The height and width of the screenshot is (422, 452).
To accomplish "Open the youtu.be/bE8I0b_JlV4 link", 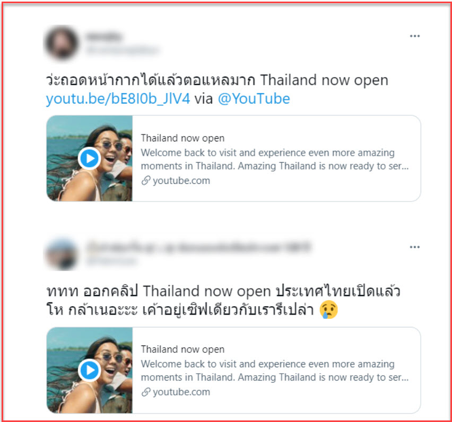I will tap(118, 99).
